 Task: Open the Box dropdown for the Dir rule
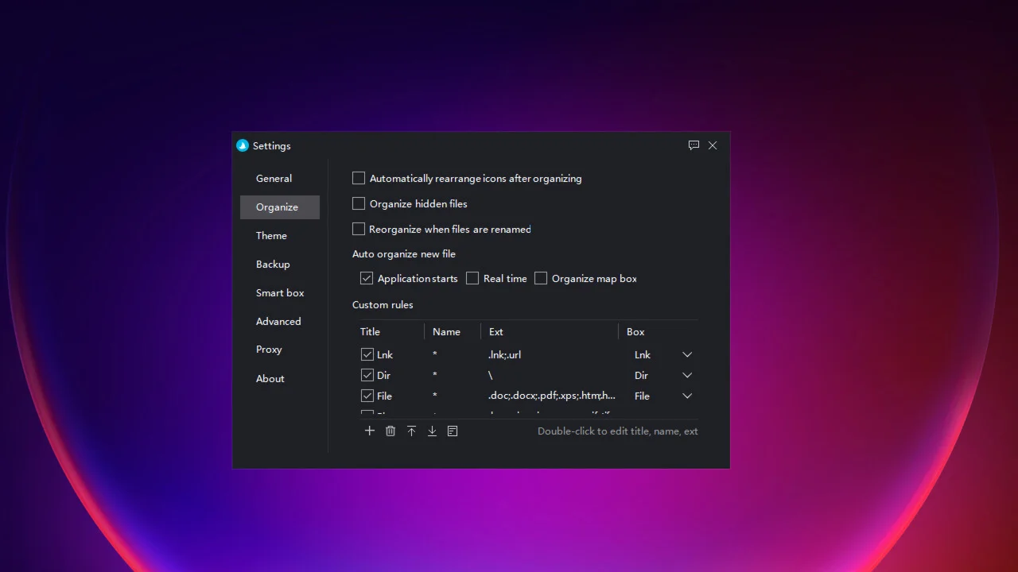[663, 375]
